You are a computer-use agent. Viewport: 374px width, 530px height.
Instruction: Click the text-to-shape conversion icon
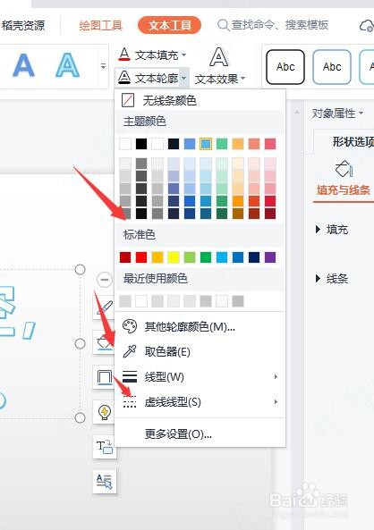[105, 447]
